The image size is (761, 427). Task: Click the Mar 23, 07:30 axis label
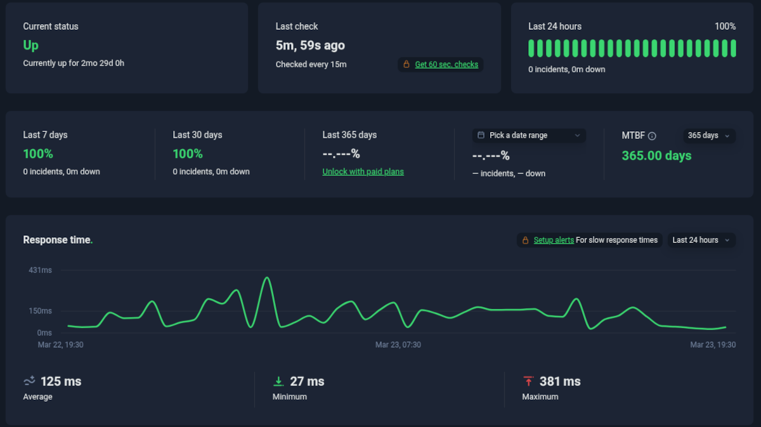tap(398, 345)
